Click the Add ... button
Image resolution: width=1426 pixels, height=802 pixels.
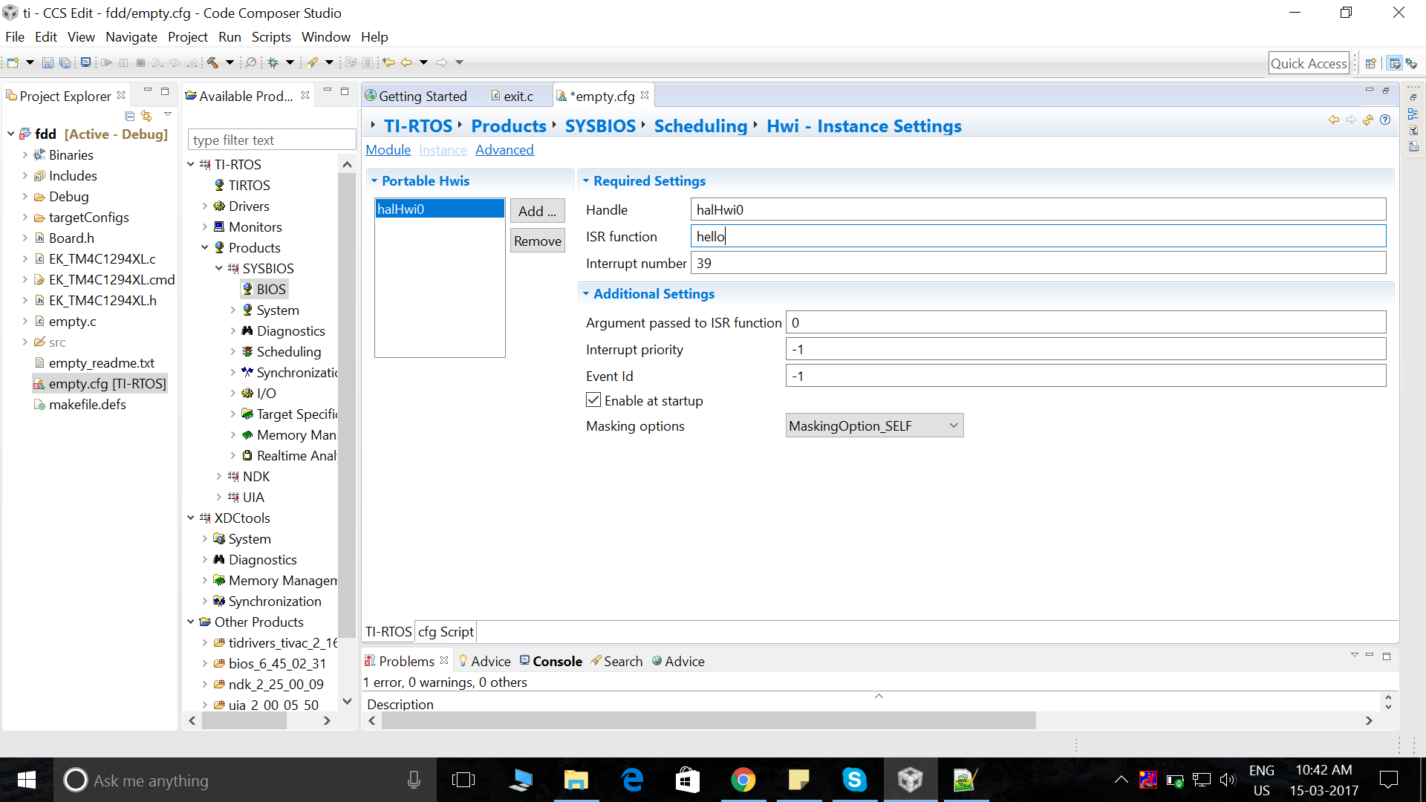click(537, 211)
